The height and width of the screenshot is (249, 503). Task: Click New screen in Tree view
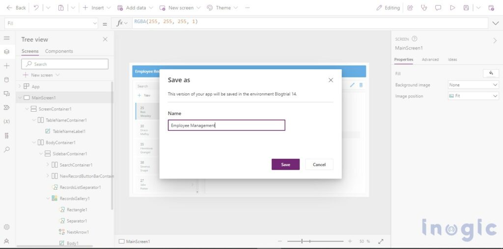[x=41, y=75]
